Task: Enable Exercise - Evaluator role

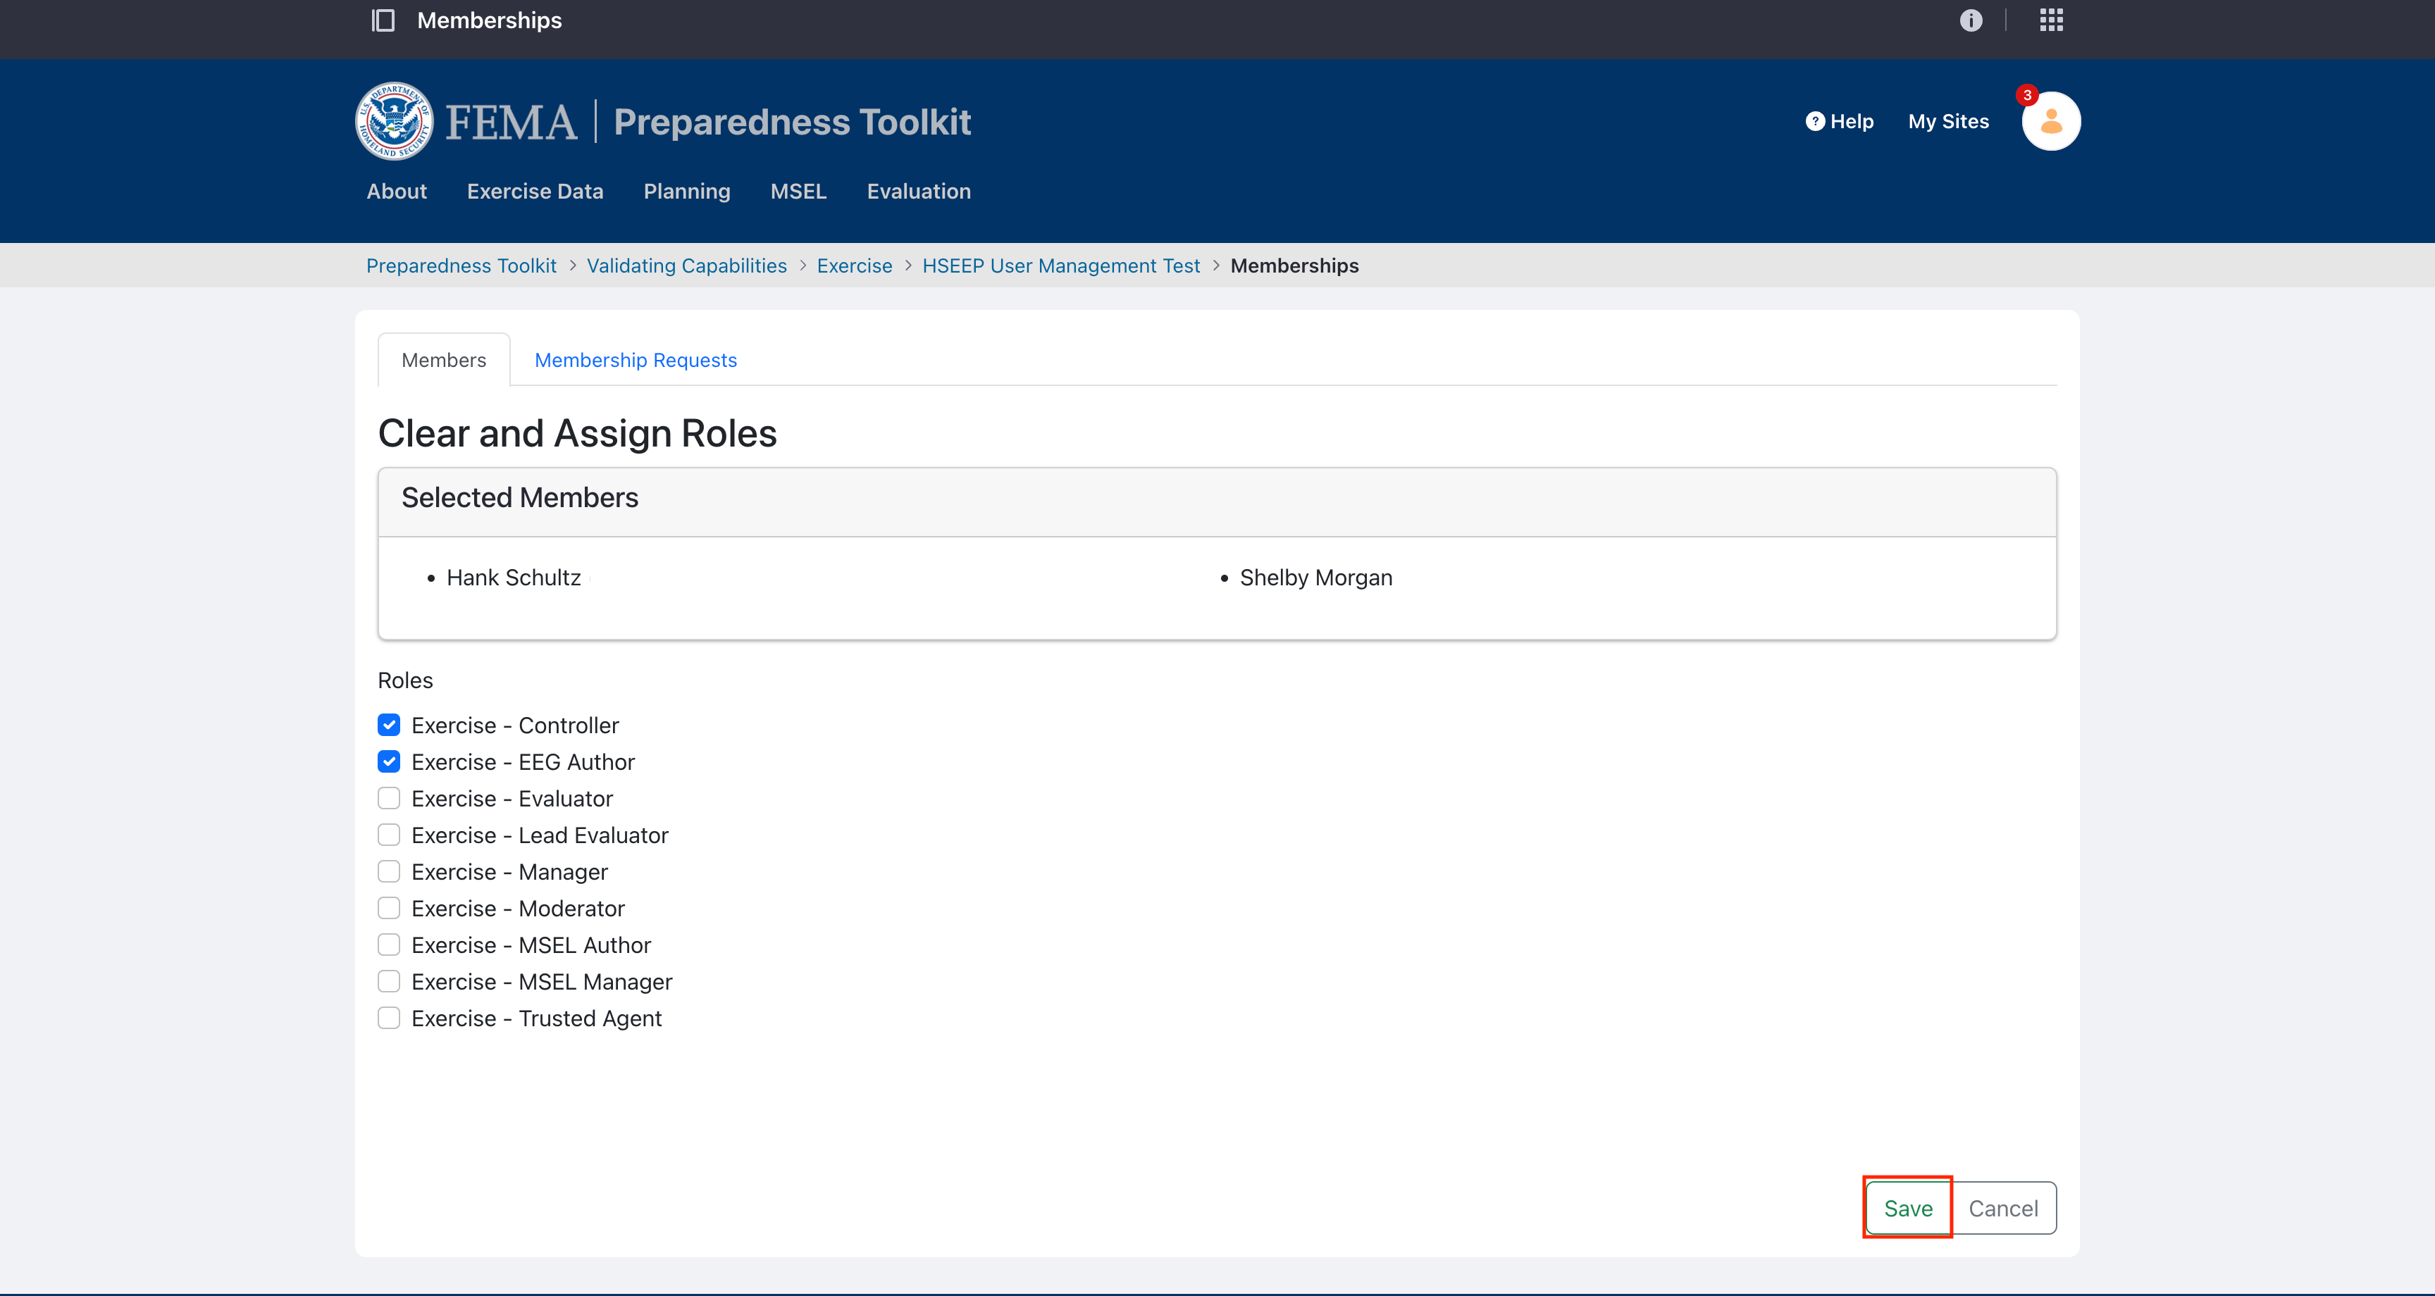Action: [x=388, y=799]
